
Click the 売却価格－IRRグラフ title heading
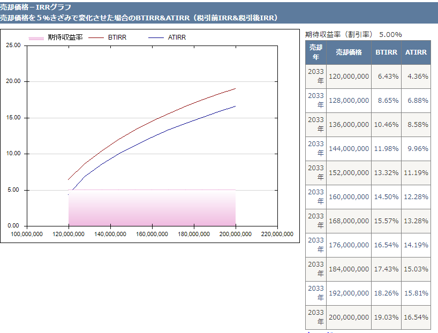[x=36, y=7]
